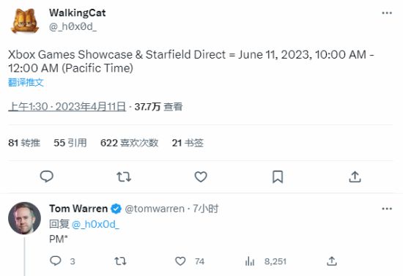Screen dimensions: 403x276
Task: View the 81 转推 retweets list
Action: click(24, 143)
